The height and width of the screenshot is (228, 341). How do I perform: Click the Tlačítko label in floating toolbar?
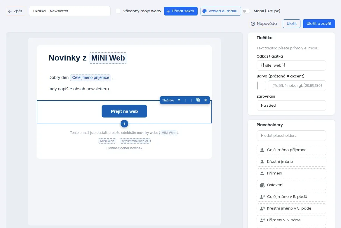tap(168, 100)
